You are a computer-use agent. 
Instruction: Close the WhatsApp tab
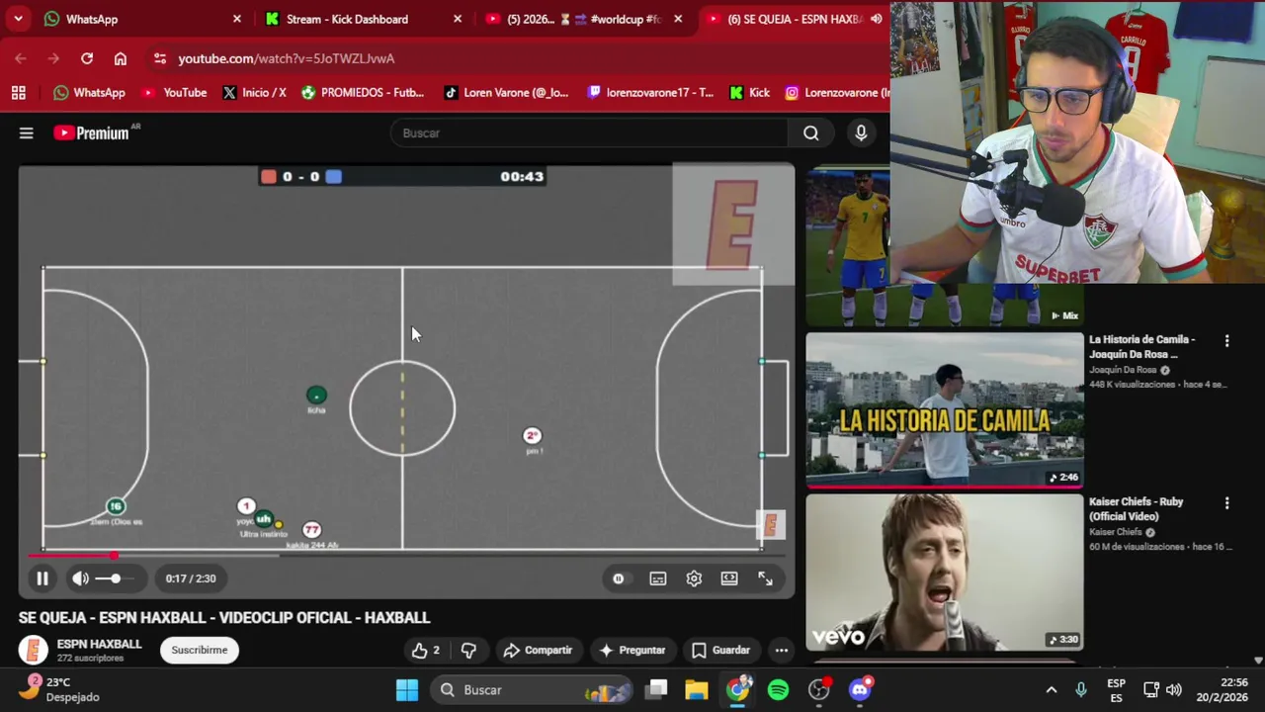tap(237, 19)
